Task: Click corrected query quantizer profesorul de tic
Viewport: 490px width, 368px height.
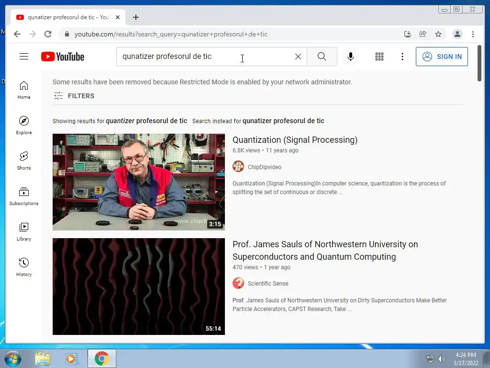Action: (x=146, y=121)
